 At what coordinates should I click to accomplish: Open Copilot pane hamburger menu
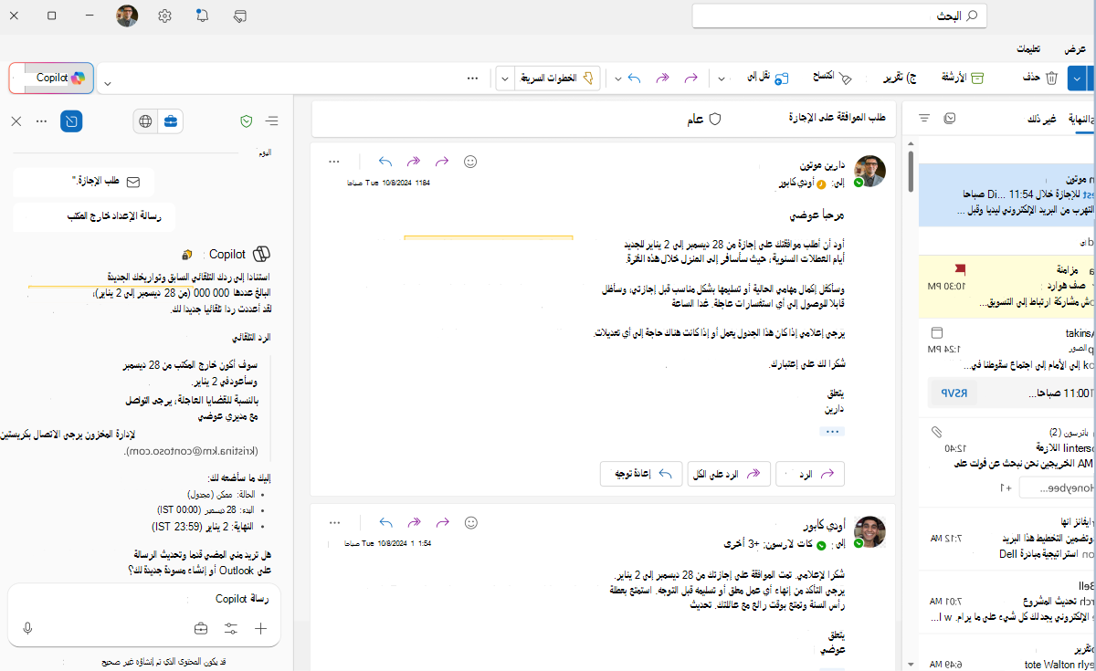(272, 121)
